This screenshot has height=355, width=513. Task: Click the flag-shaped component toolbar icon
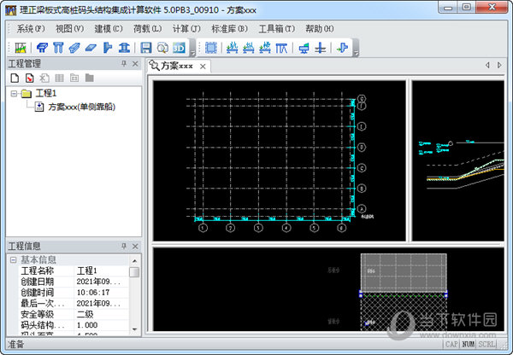click(x=108, y=48)
